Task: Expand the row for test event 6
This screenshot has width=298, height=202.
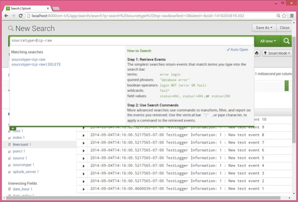Action: 83,151
